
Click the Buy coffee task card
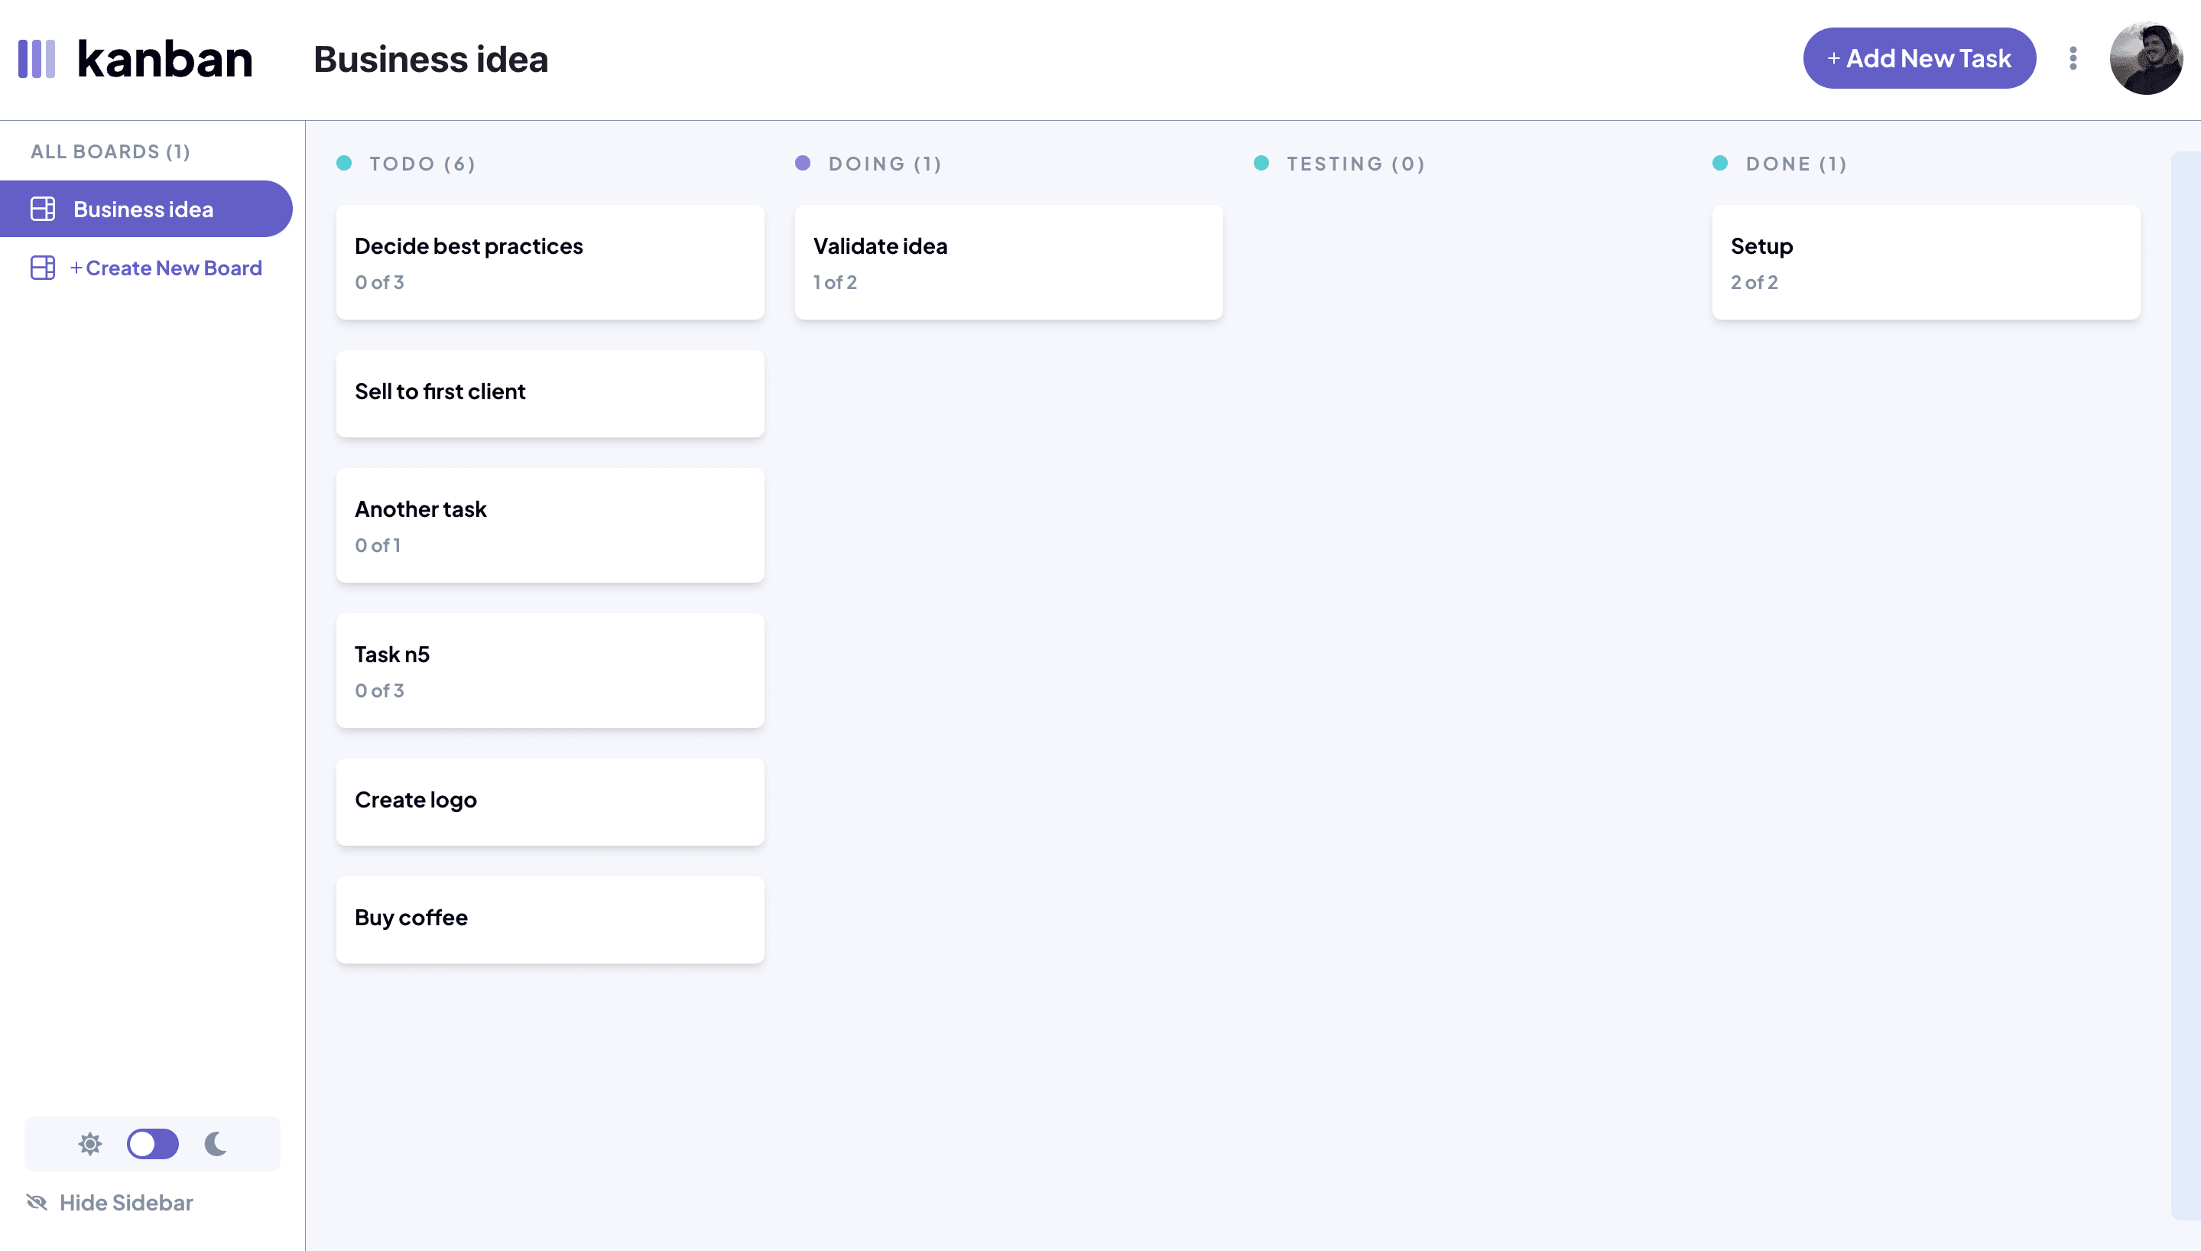point(550,918)
